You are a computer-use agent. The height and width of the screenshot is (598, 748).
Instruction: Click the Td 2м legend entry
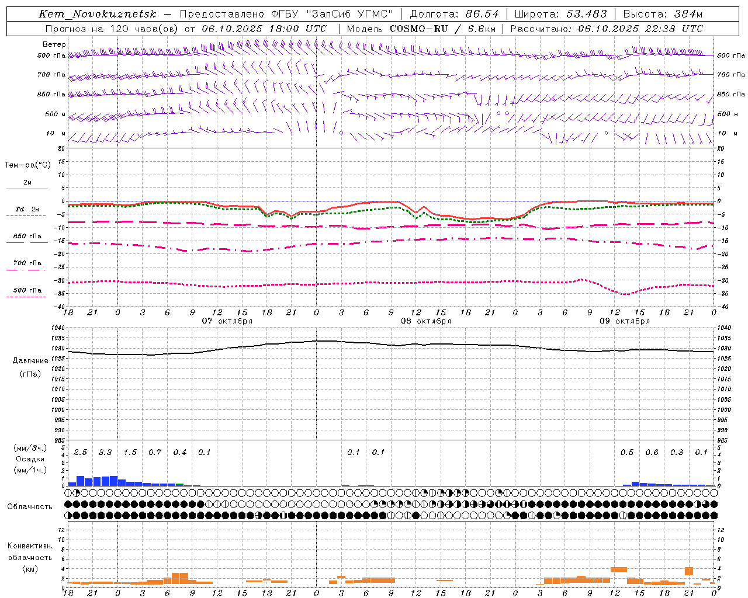tap(27, 209)
